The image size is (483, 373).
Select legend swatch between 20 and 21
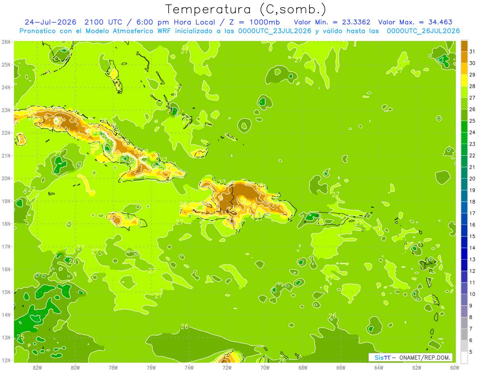pyautogui.click(x=464, y=173)
